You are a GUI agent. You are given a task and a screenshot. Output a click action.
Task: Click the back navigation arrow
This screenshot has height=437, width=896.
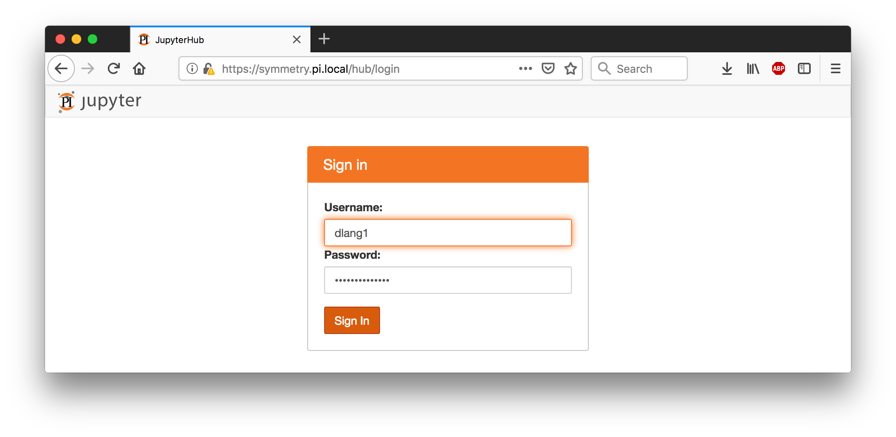coord(62,69)
